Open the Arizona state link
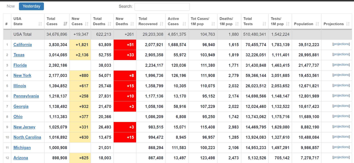 tap(21, 158)
